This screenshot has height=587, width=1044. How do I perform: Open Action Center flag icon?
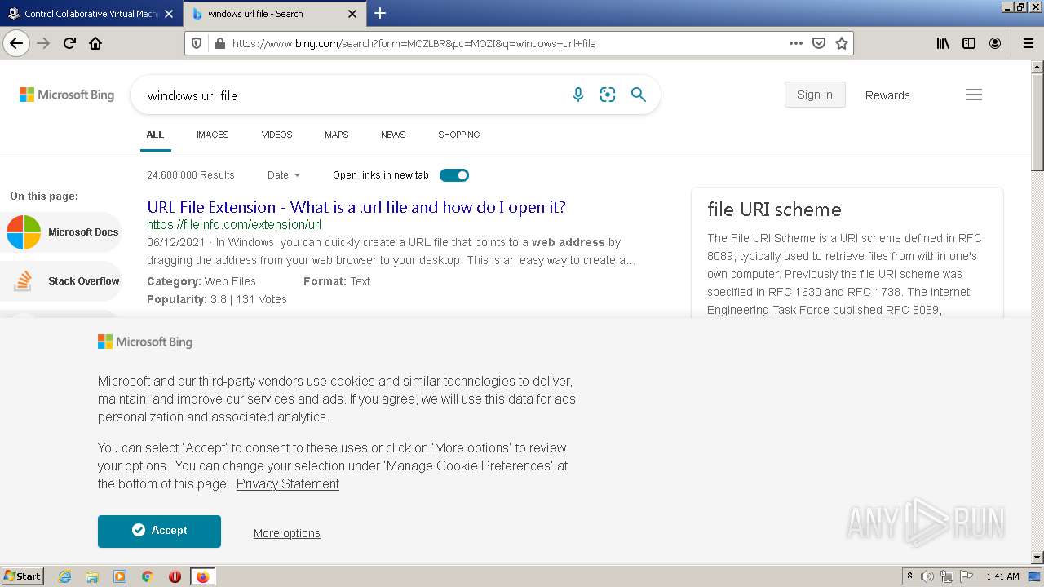967,576
